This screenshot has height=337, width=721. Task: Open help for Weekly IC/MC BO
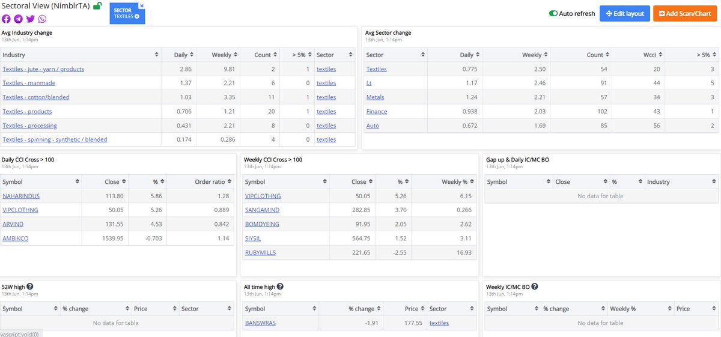click(535, 287)
